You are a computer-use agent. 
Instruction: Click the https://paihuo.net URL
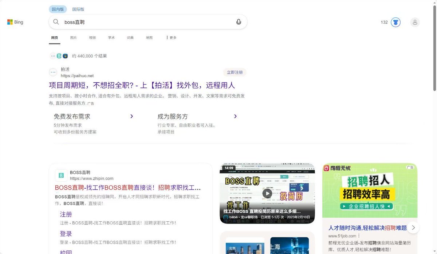click(77, 76)
